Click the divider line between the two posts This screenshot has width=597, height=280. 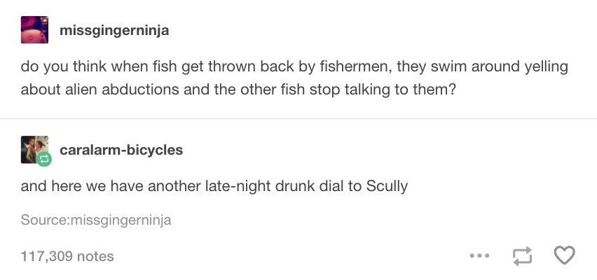(298, 118)
